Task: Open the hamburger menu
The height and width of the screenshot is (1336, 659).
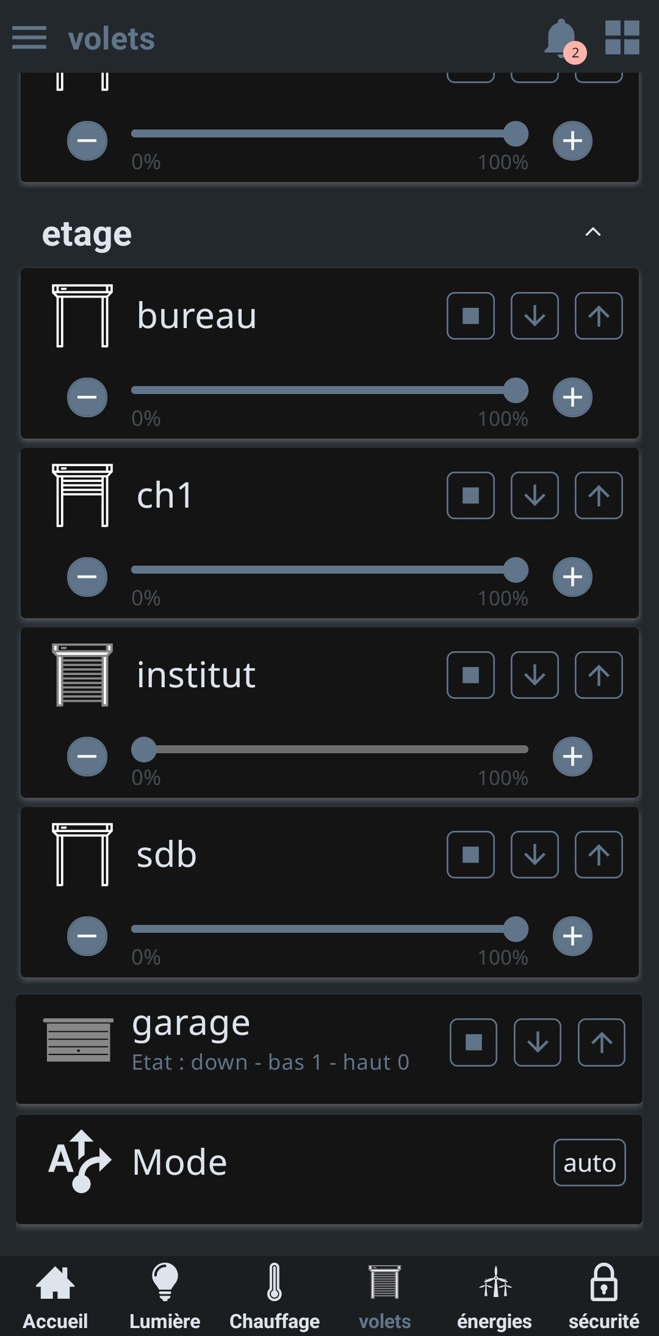Action: click(x=29, y=38)
